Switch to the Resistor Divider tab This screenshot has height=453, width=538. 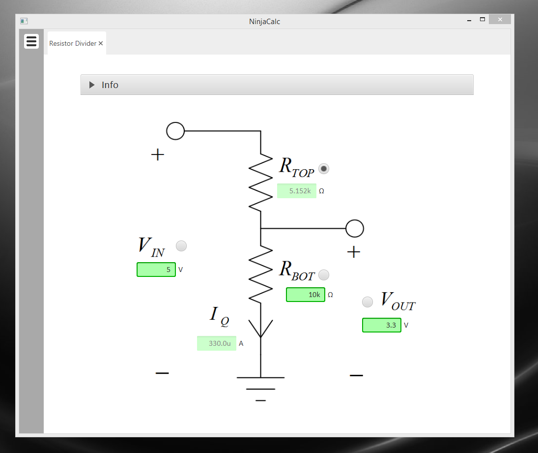pyautogui.click(x=73, y=43)
